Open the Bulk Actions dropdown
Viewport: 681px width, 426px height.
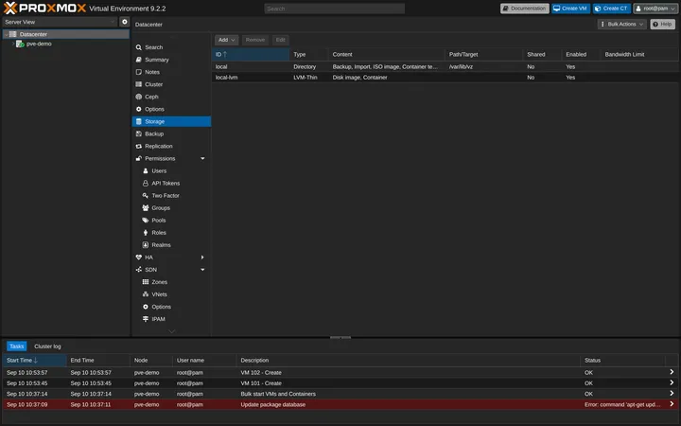(x=621, y=24)
